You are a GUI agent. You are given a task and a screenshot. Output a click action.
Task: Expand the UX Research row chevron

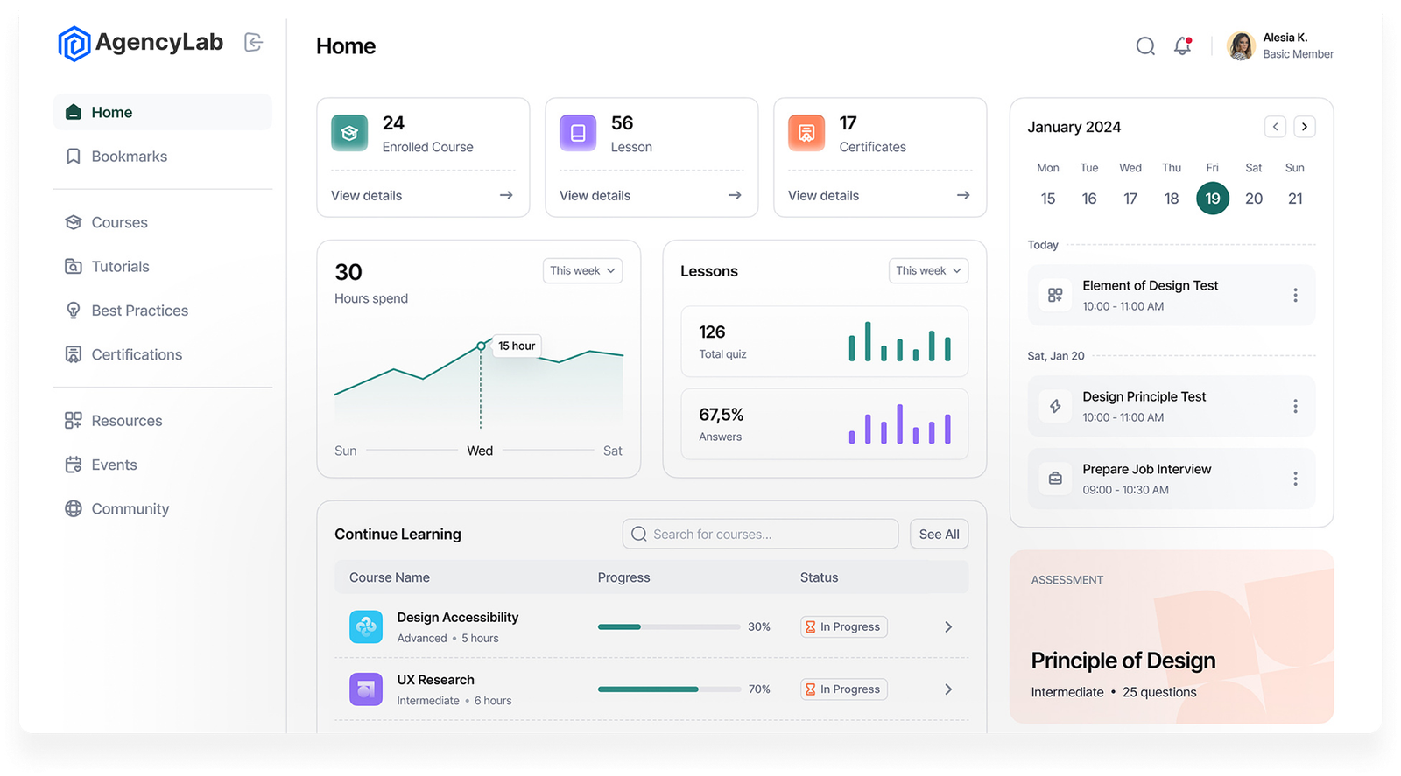point(948,689)
